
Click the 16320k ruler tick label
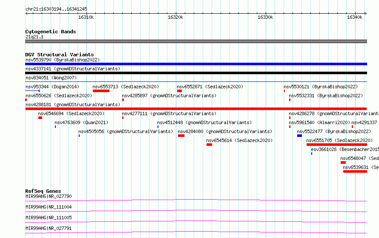pos(175,17)
